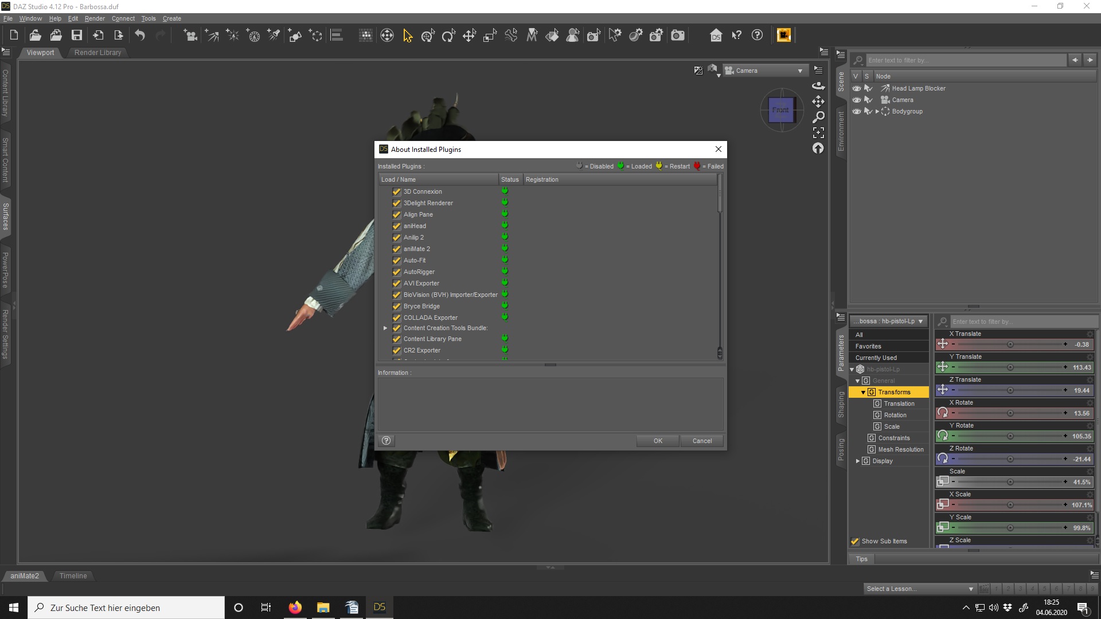Click the New Scene file icon
Viewport: 1101px width, 619px height.
[14, 36]
